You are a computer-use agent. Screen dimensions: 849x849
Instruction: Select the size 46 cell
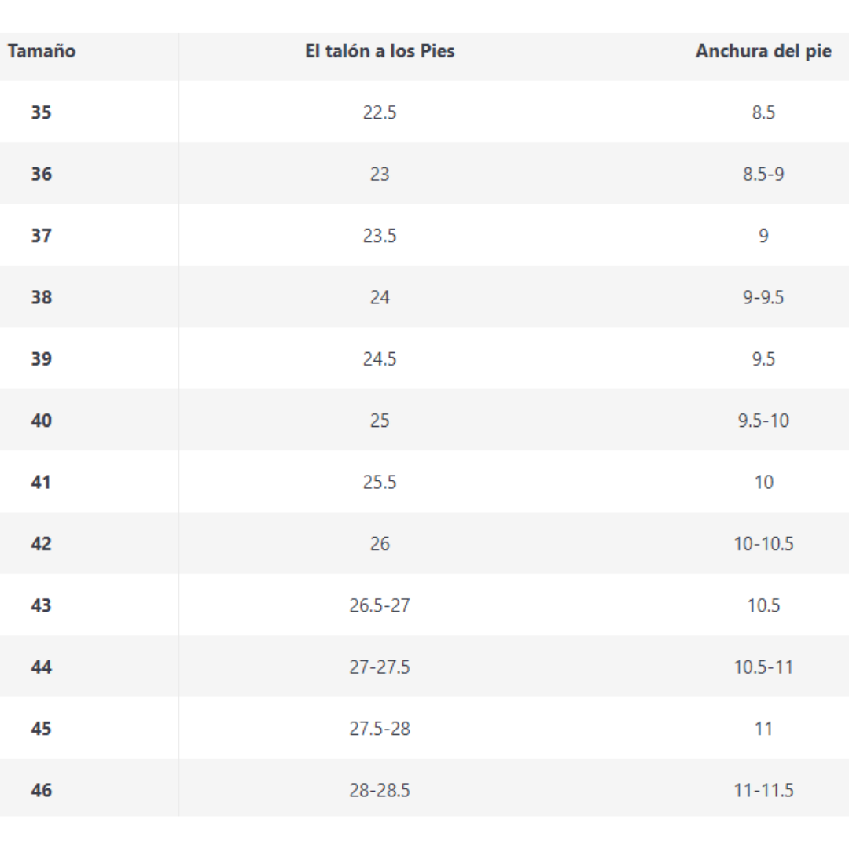point(41,791)
